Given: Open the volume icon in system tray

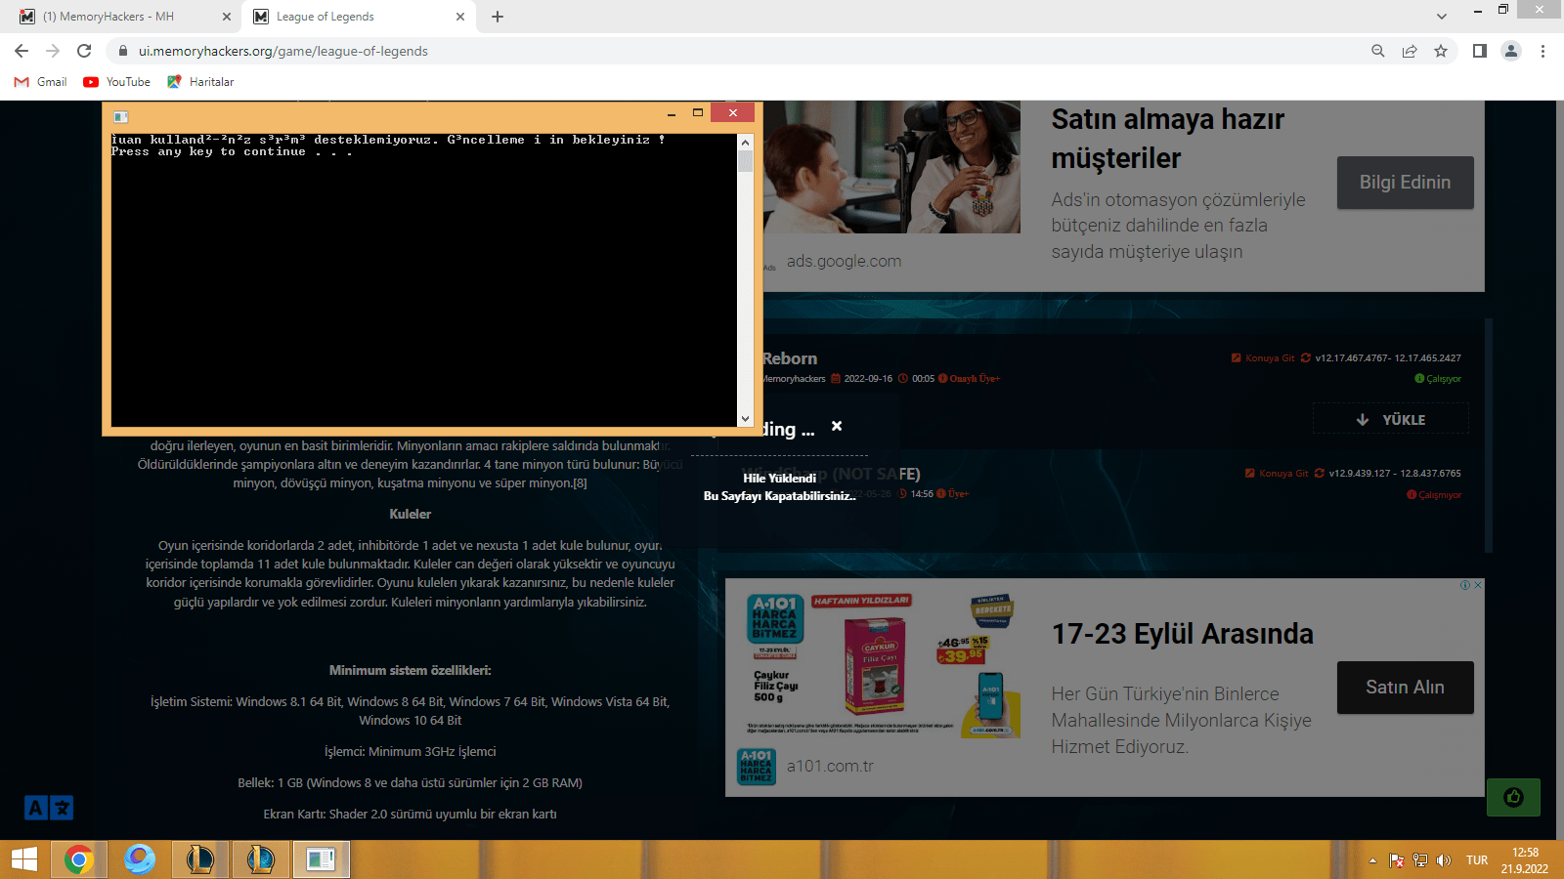Looking at the screenshot, I should [1443, 860].
